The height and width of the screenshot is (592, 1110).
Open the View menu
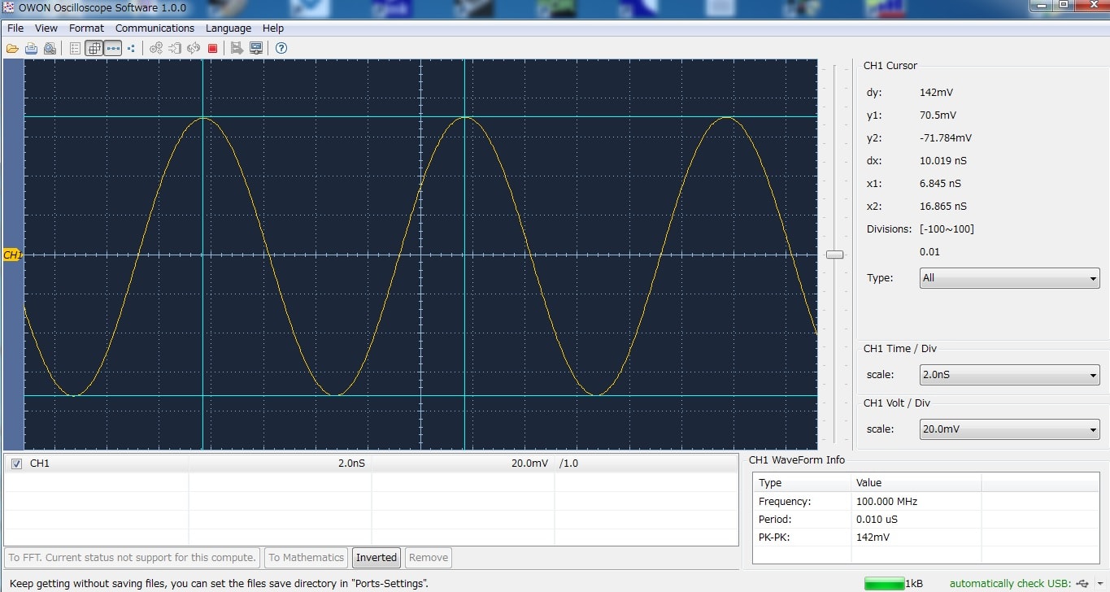(x=46, y=28)
